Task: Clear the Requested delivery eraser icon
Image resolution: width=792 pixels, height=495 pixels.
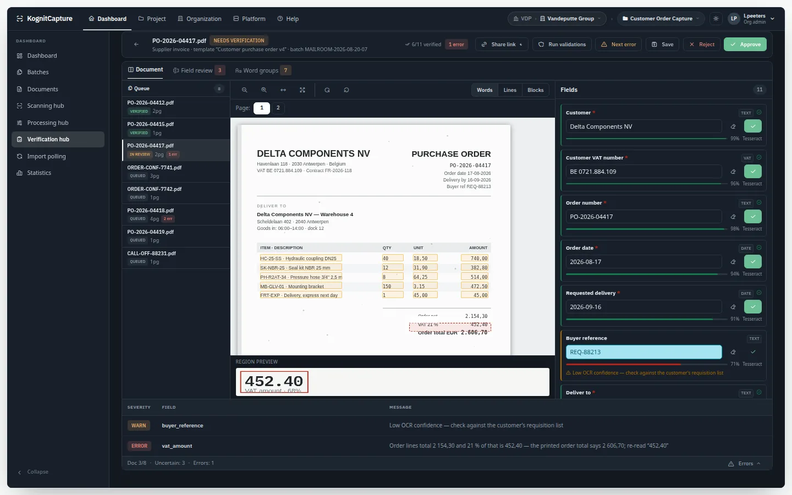Action: click(x=733, y=307)
